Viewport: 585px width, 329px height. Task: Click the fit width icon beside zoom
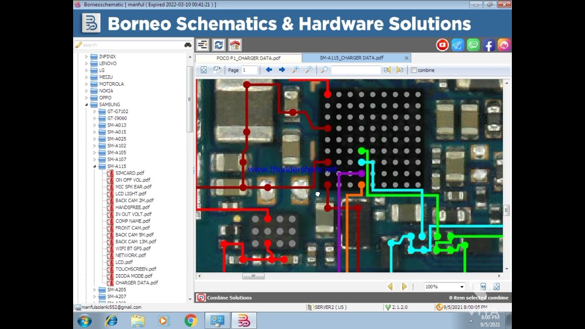pyautogui.click(x=483, y=287)
